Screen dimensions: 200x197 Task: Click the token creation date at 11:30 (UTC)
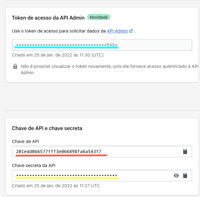point(58,55)
